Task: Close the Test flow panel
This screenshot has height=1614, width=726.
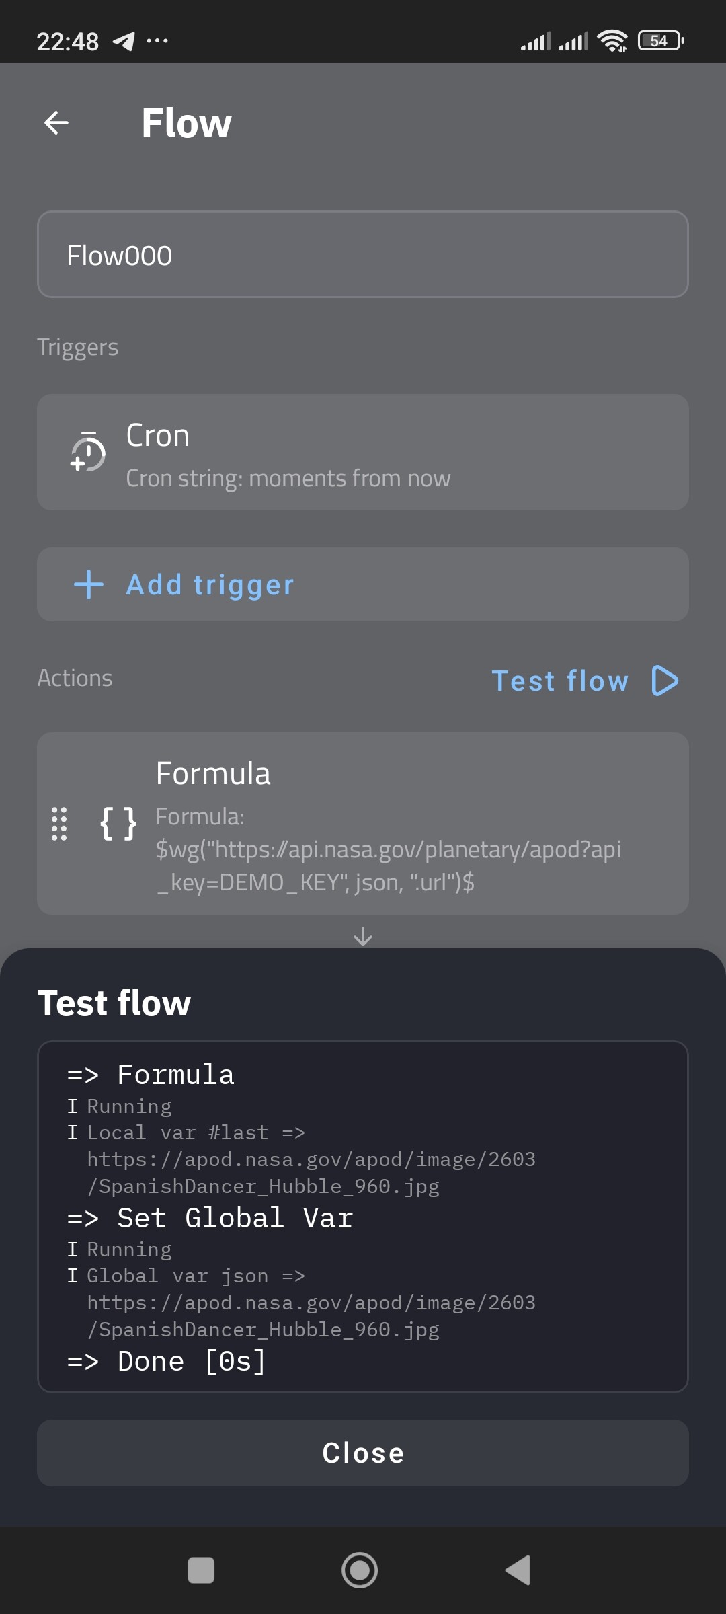Action: [x=363, y=1453]
